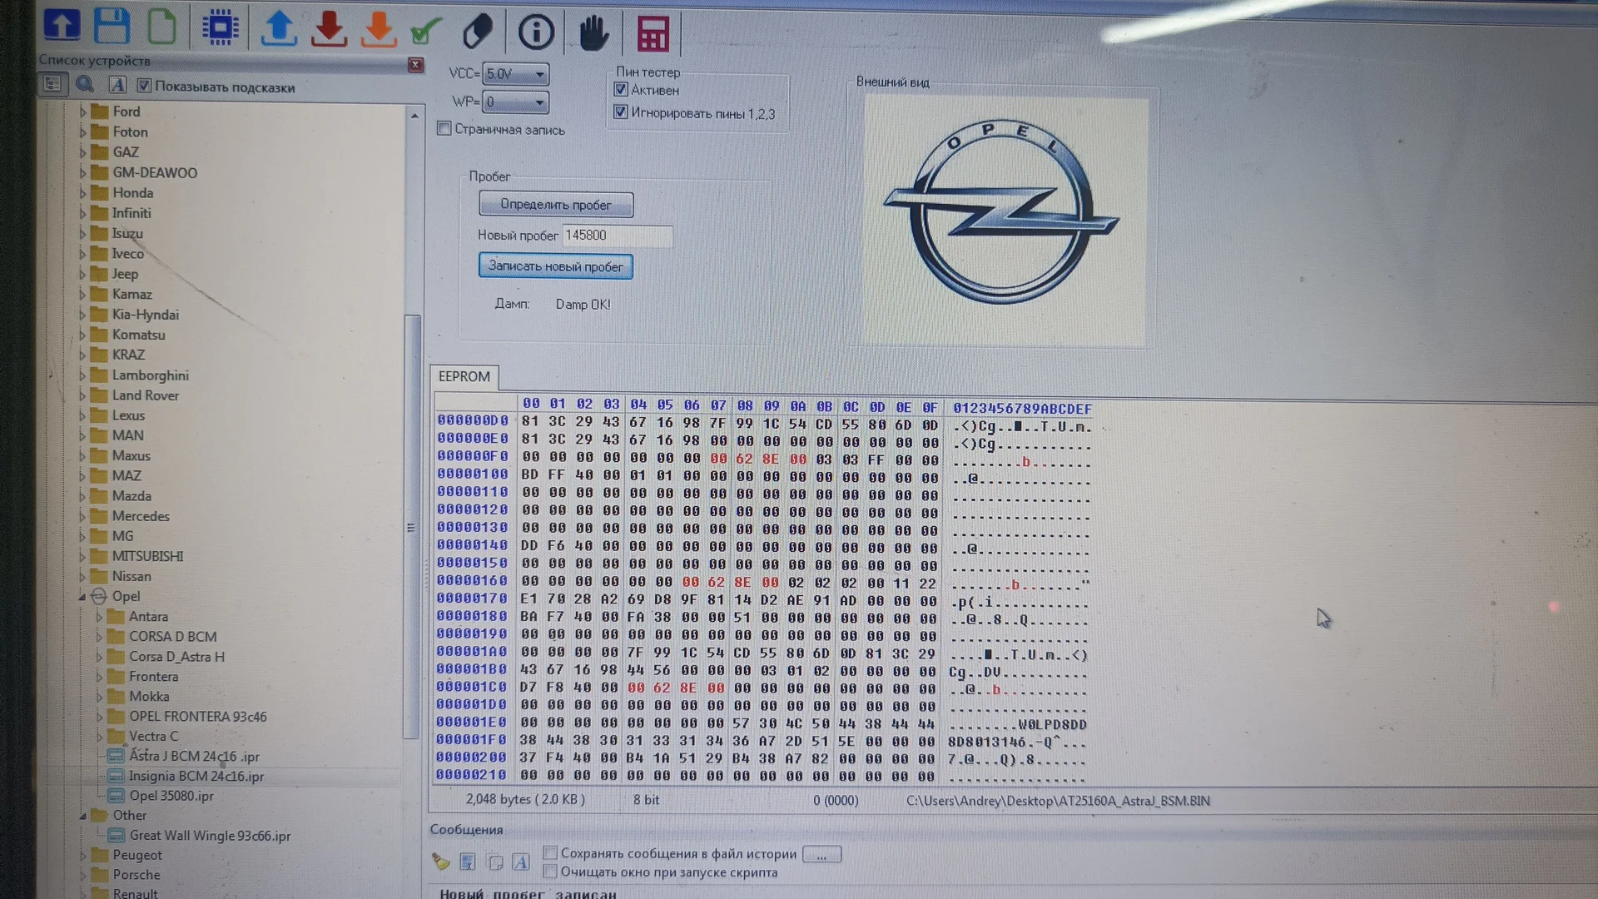Close the Список устройств panel
The height and width of the screenshot is (899, 1598).
click(415, 65)
